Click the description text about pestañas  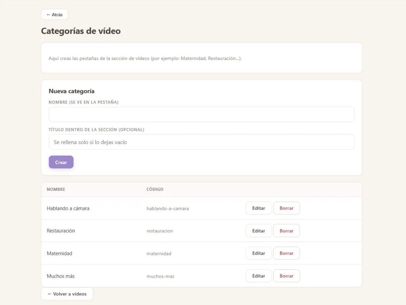point(145,59)
